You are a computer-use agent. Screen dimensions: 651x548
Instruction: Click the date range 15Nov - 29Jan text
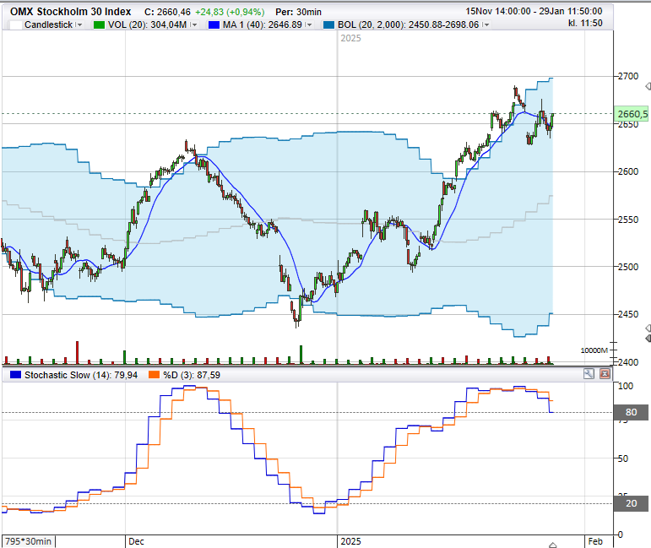(534, 11)
